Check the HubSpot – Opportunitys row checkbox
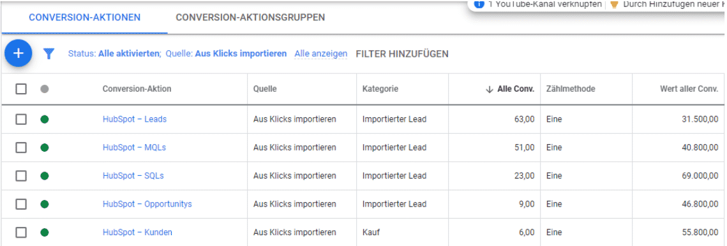Image resolution: width=727 pixels, height=246 pixels. [x=21, y=204]
